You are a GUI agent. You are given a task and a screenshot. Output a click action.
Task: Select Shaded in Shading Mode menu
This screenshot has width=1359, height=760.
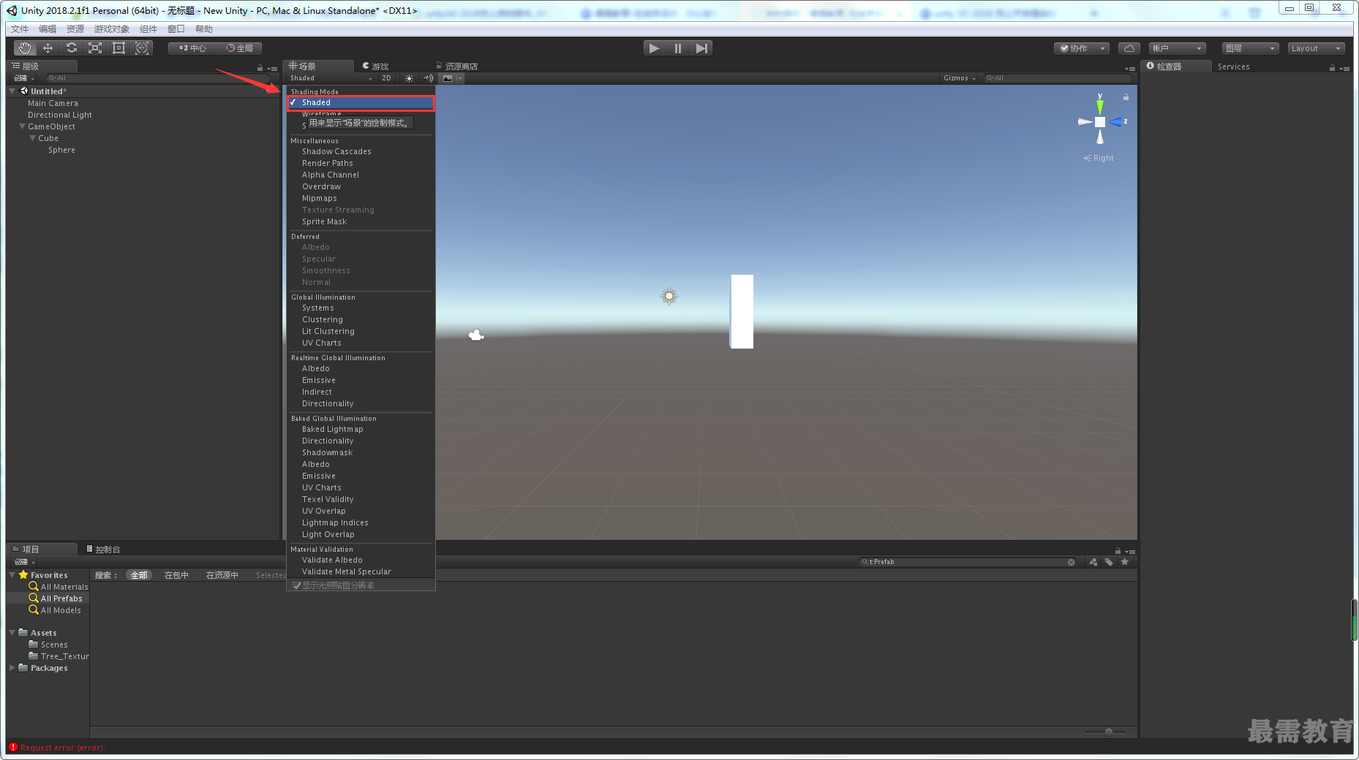coord(361,103)
